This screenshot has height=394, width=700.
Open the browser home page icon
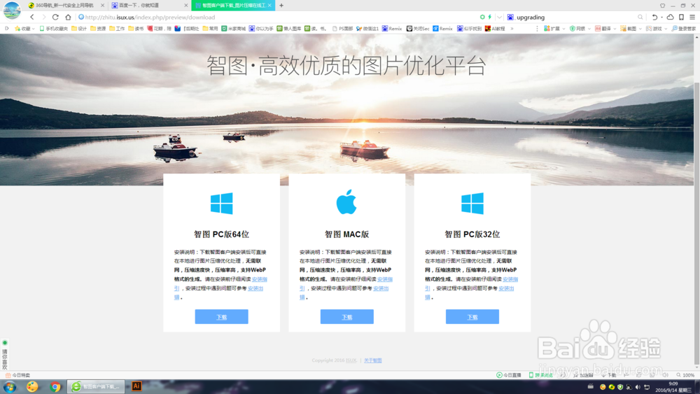(x=68, y=17)
